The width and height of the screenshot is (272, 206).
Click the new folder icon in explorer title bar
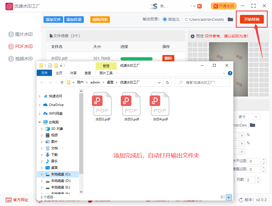point(56,66)
